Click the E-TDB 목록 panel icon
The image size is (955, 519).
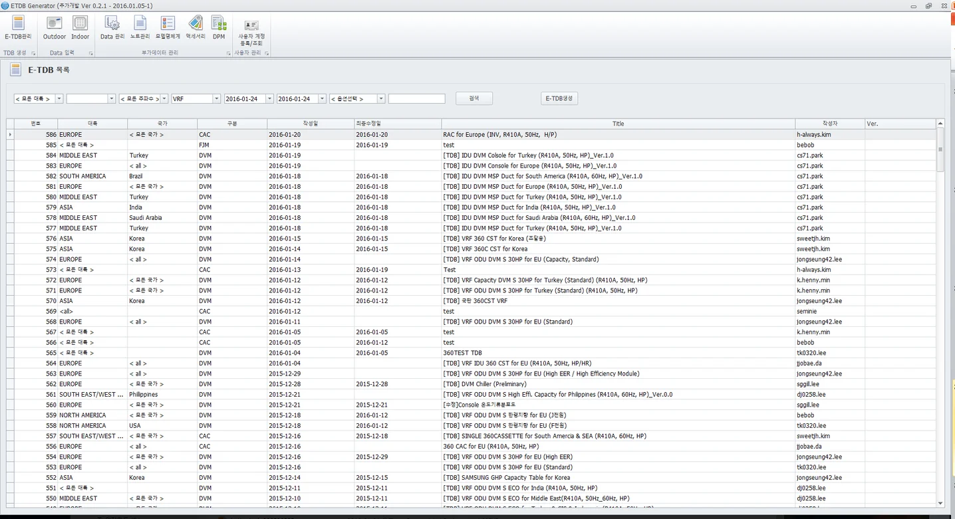pyautogui.click(x=15, y=69)
